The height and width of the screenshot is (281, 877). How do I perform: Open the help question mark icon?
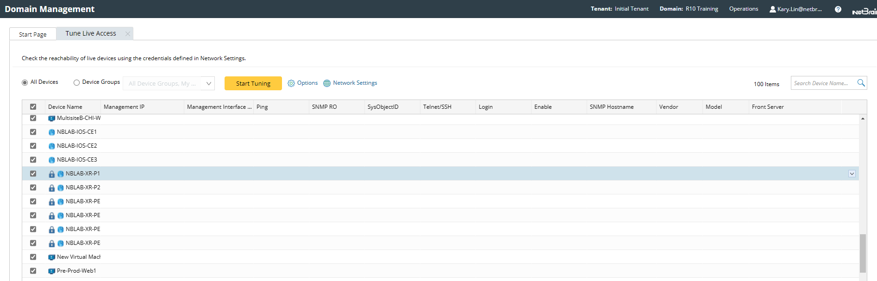click(838, 9)
